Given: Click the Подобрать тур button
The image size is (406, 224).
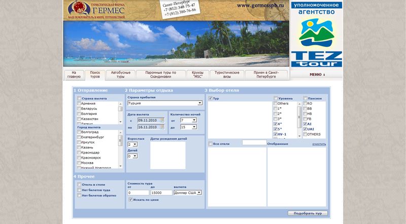Looking at the screenshot, I should tap(308, 213).
